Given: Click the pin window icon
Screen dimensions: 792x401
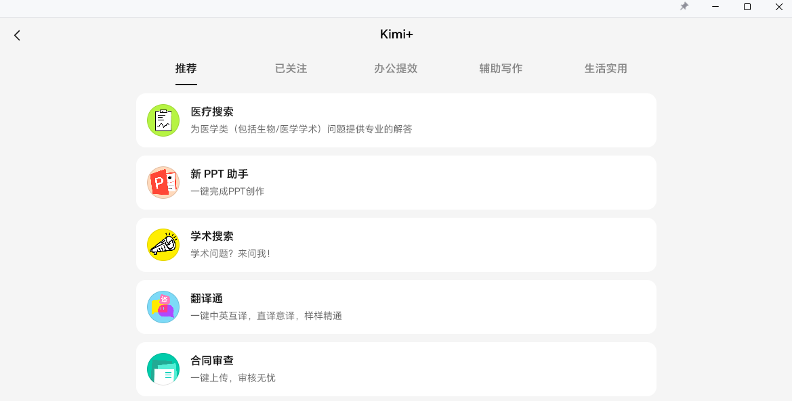Looking at the screenshot, I should 684,7.
